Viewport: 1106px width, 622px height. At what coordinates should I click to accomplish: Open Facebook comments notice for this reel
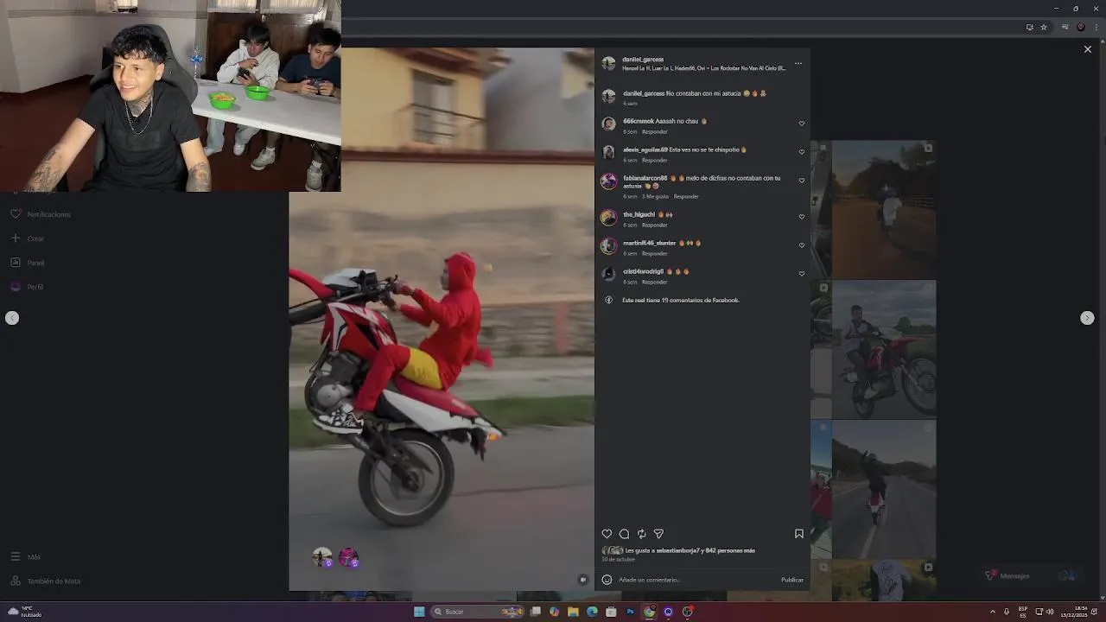[681, 300]
